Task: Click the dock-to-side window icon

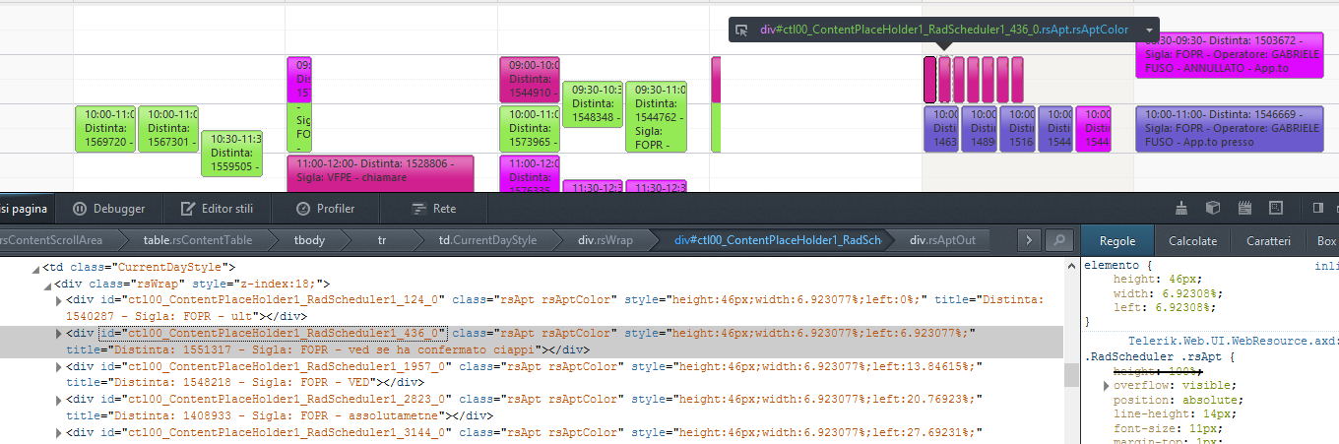Action: coord(1317,208)
